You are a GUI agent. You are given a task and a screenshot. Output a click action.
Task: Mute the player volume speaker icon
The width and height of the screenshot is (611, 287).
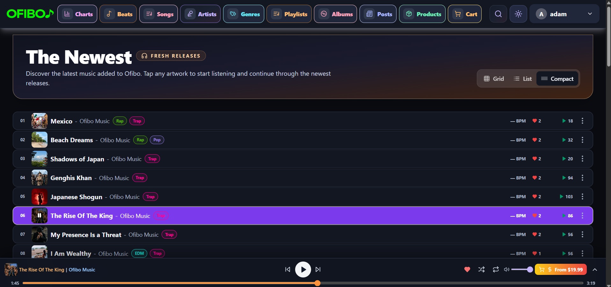point(506,269)
